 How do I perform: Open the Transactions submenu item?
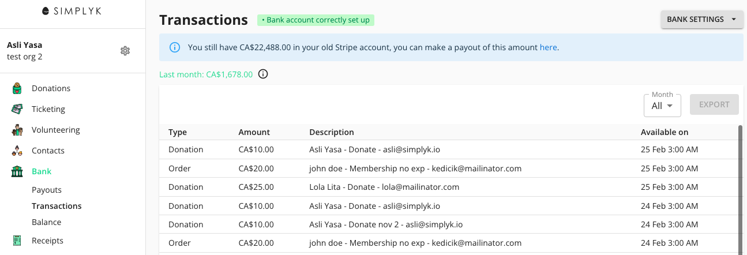pyautogui.click(x=57, y=206)
